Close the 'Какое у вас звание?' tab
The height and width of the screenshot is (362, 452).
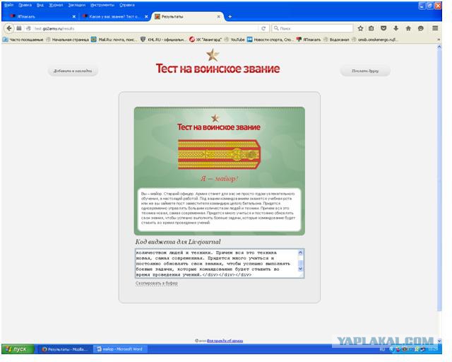[146, 17]
